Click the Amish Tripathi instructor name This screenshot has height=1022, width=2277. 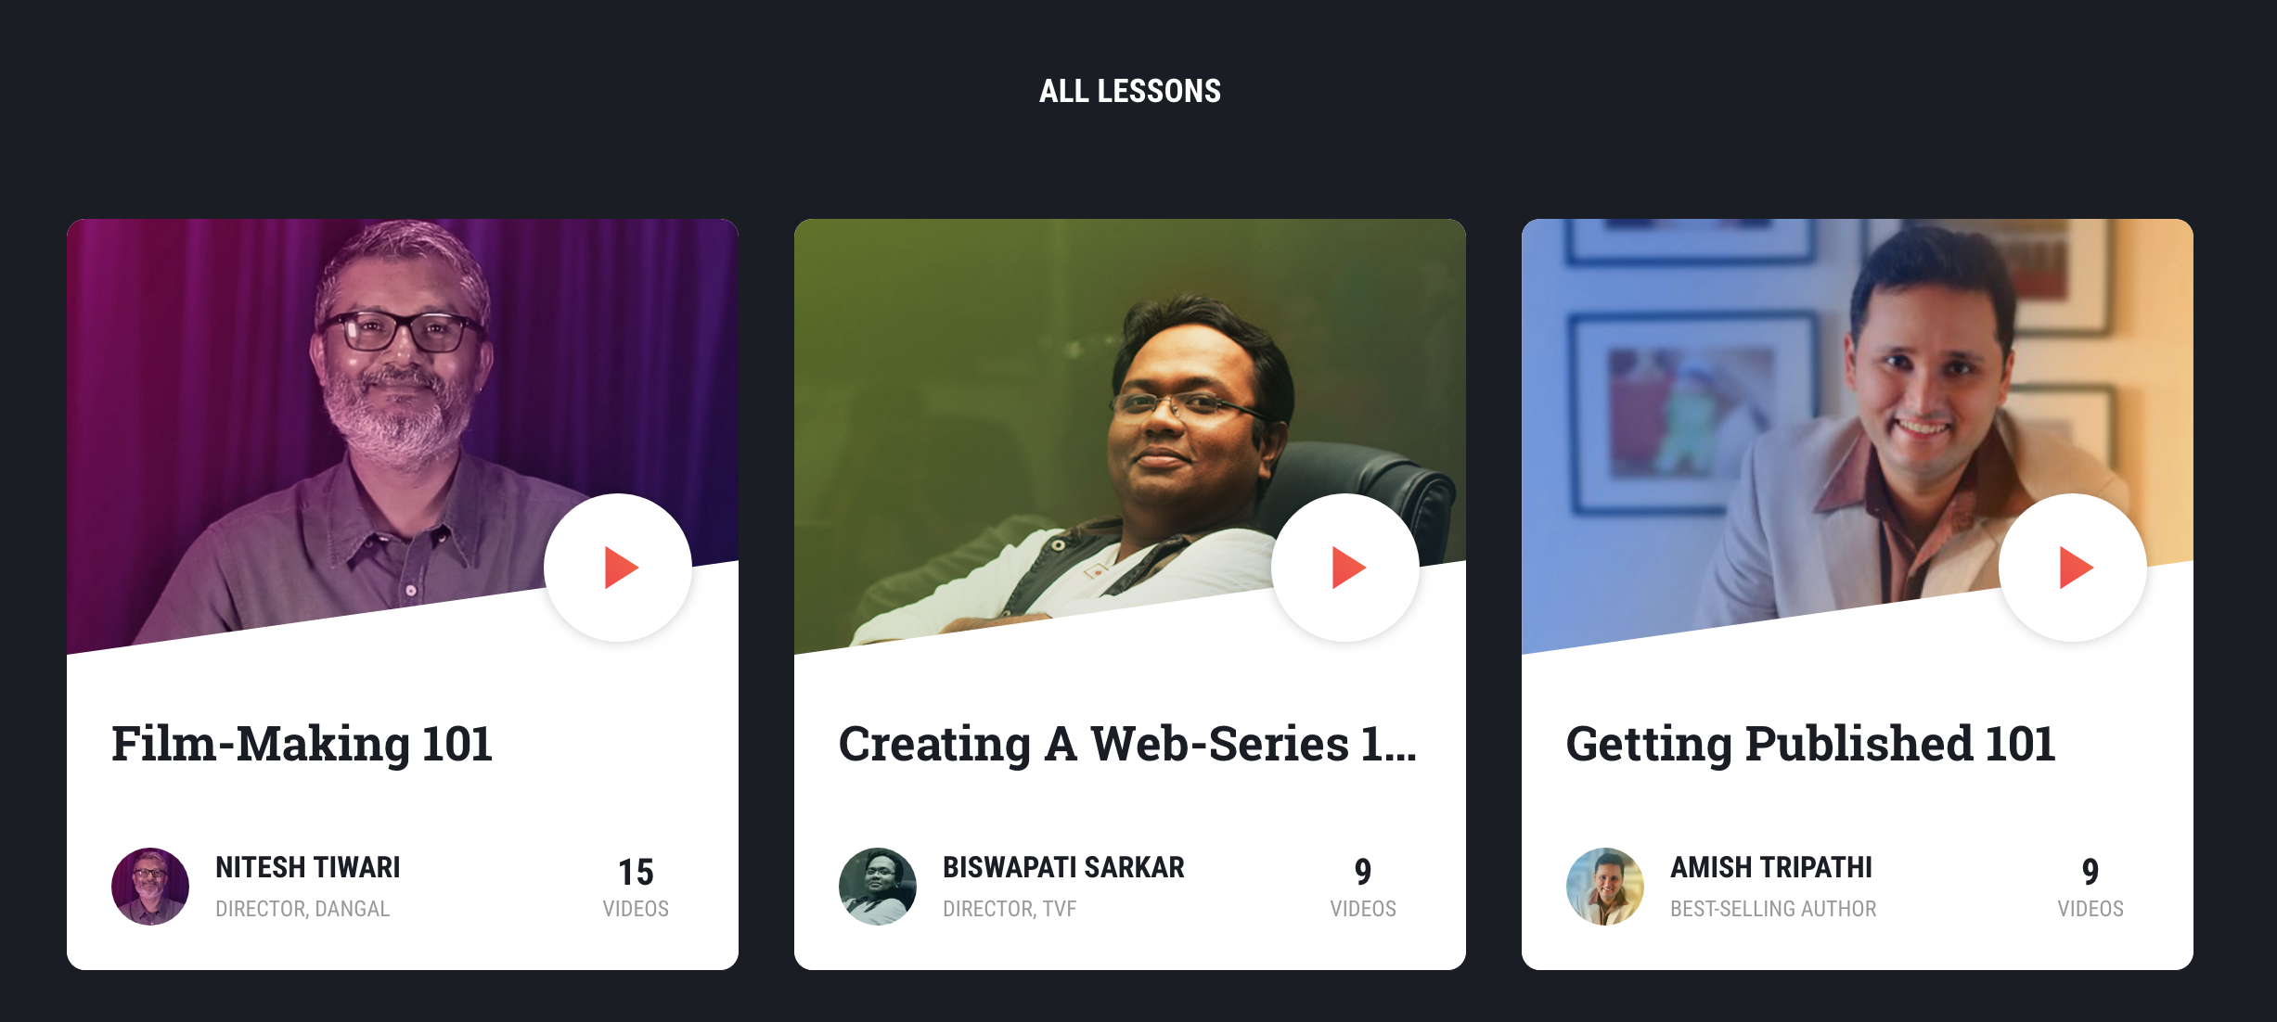(1771, 867)
